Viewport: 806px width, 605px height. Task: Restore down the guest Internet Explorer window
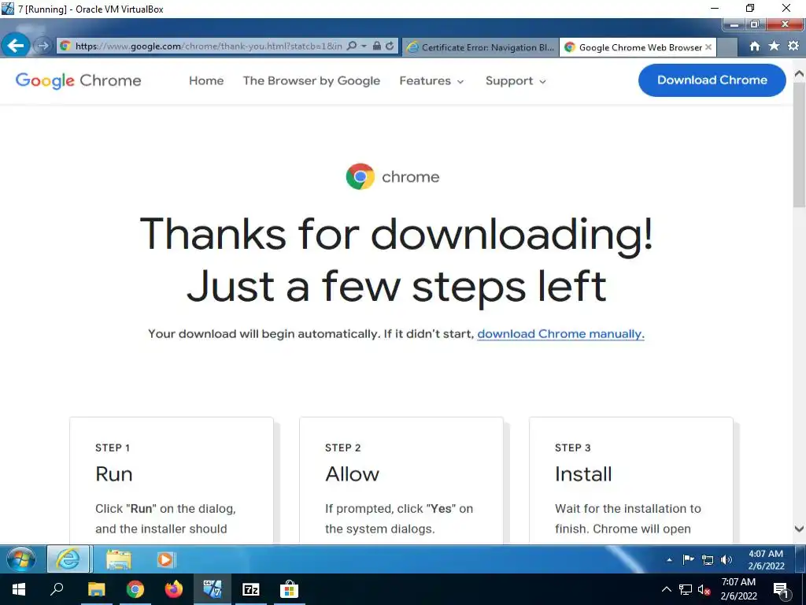click(x=755, y=24)
